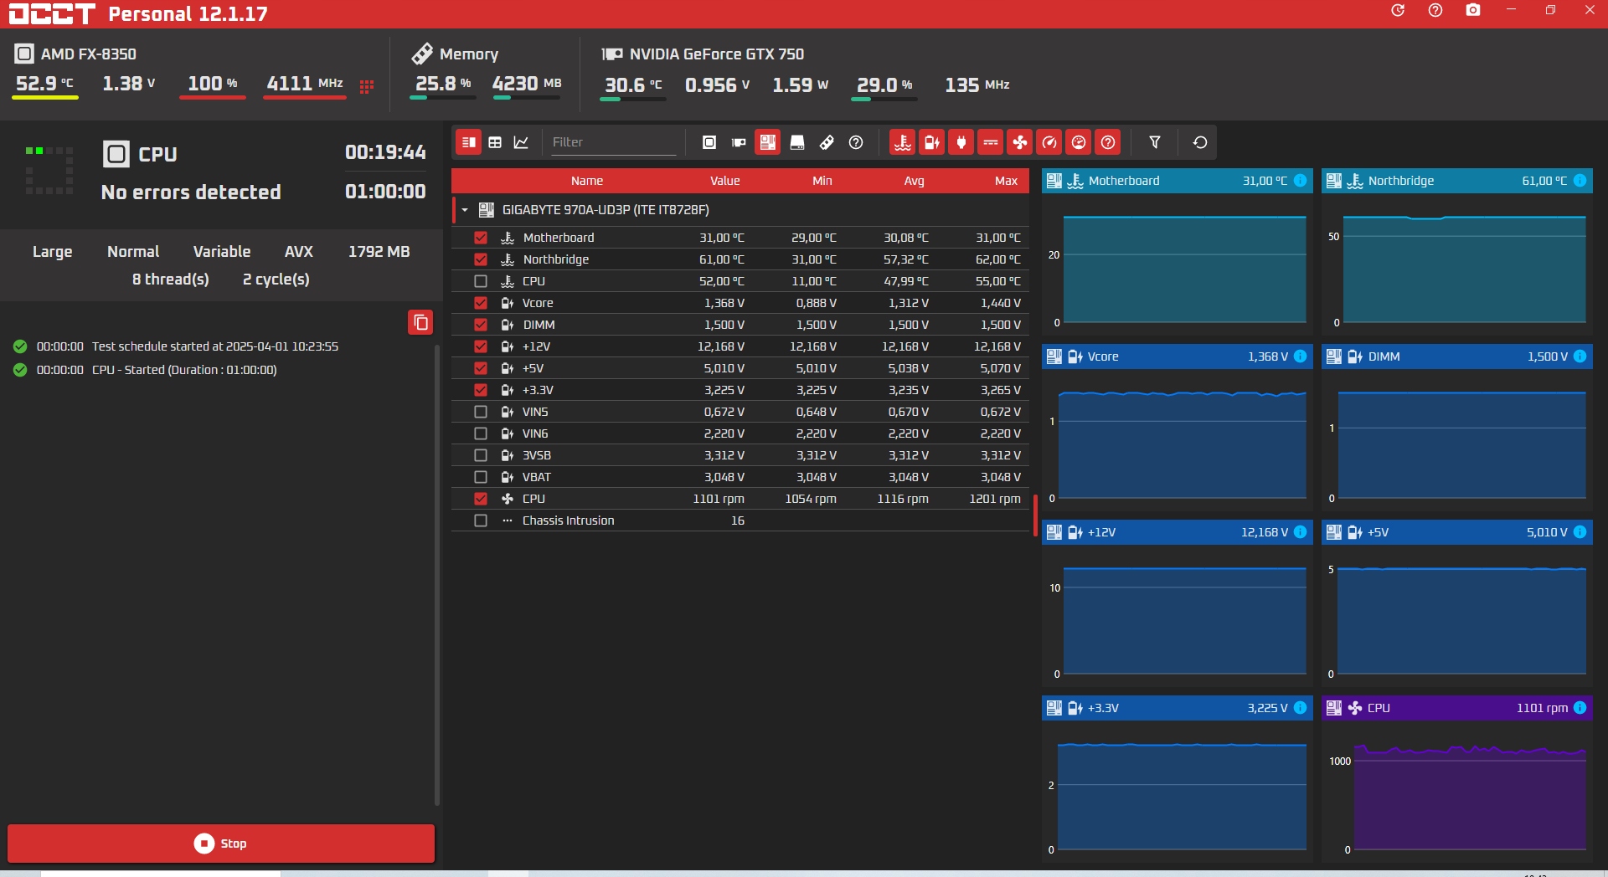This screenshot has height=877, width=1608.
Task: Take a screenshot with the camera icon
Action: click(1473, 10)
